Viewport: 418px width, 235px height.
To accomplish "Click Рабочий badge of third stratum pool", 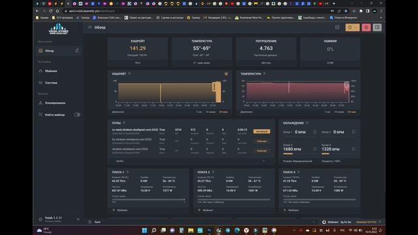I will point(261,151).
